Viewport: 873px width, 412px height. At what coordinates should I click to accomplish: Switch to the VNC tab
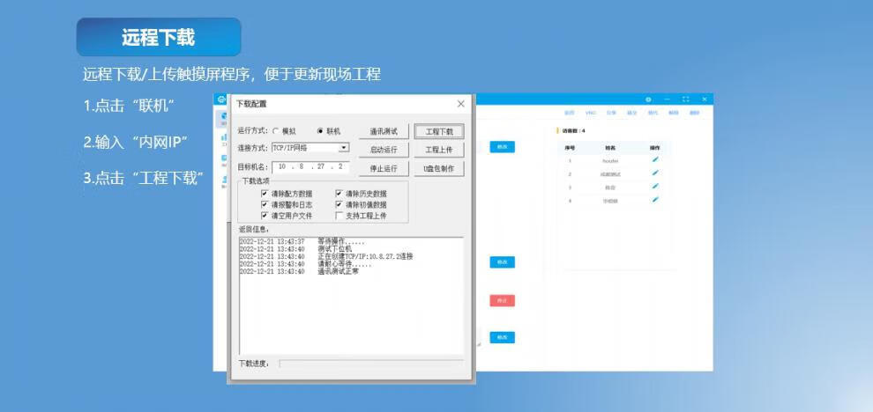tap(591, 114)
